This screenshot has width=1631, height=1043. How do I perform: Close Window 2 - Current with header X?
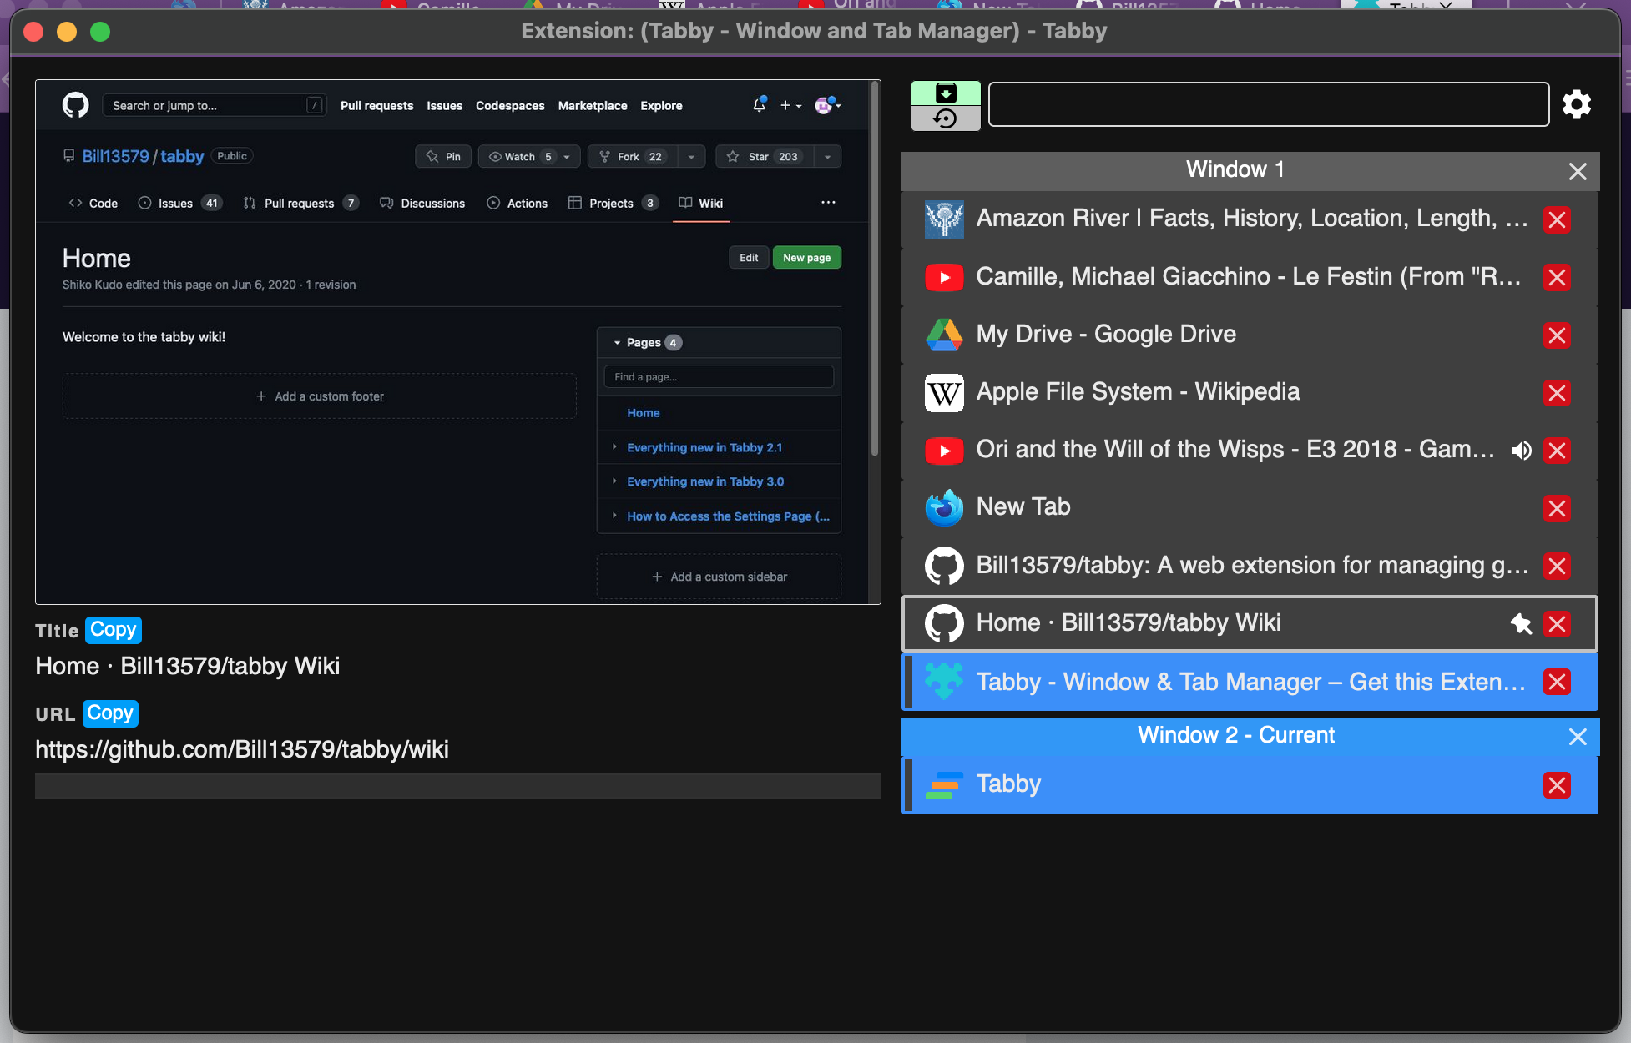(x=1577, y=737)
